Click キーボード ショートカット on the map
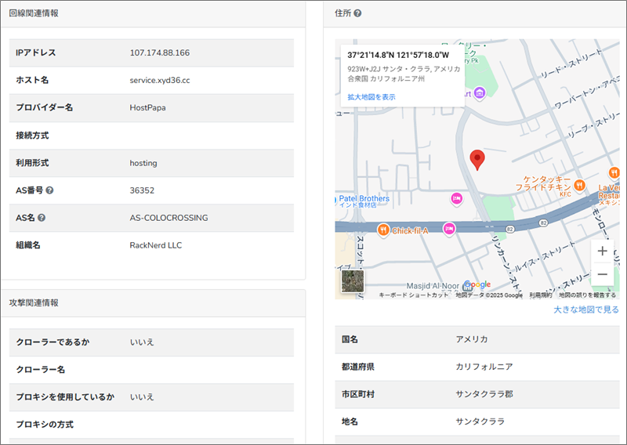 [x=414, y=295]
